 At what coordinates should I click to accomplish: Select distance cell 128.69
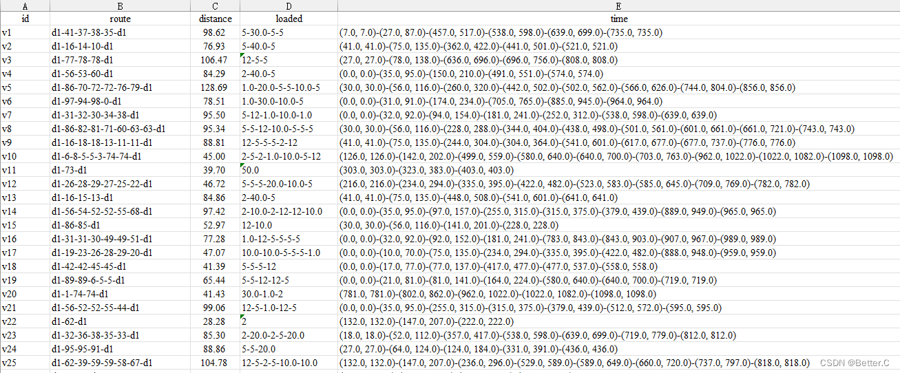click(x=215, y=87)
